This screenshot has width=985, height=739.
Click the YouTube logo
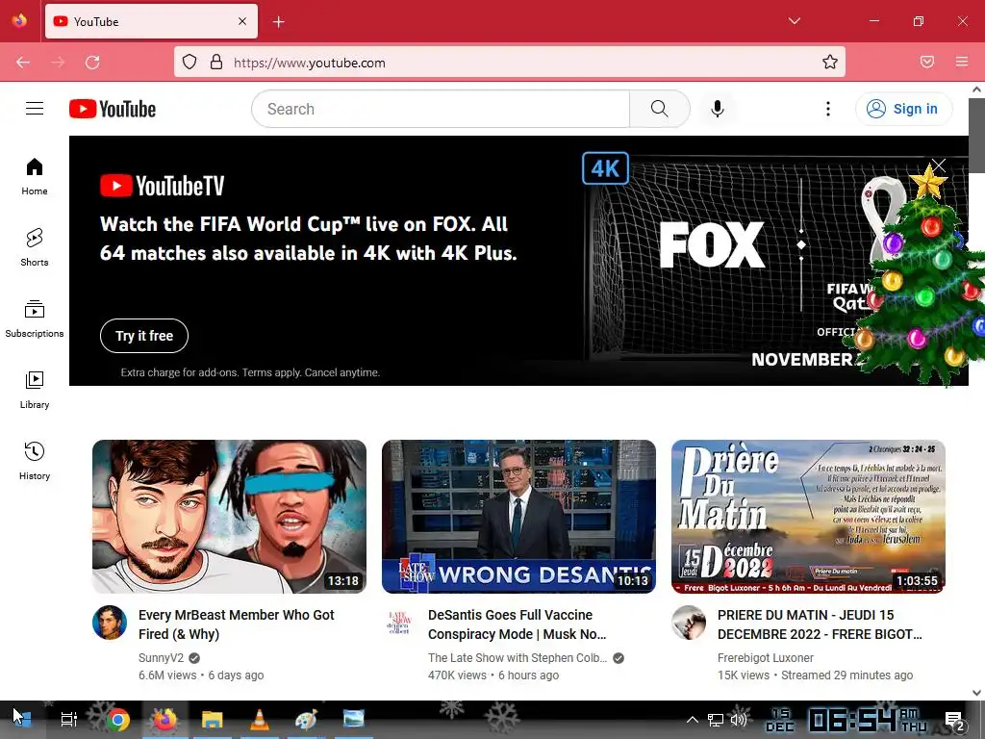113,109
